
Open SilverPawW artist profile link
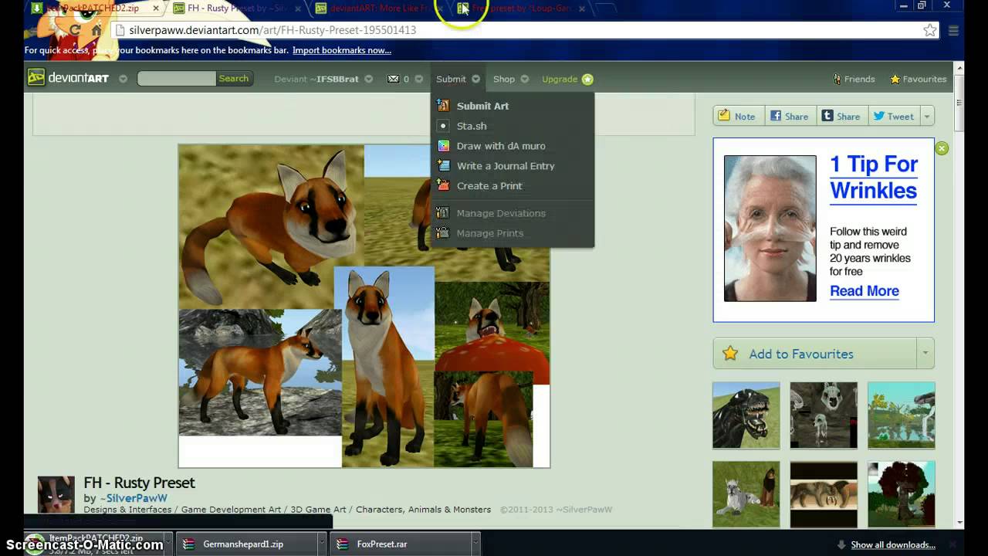[137, 498]
